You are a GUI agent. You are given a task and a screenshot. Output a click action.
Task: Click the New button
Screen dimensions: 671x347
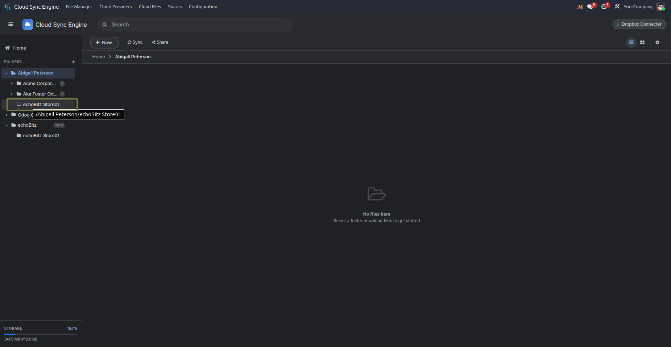point(104,42)
